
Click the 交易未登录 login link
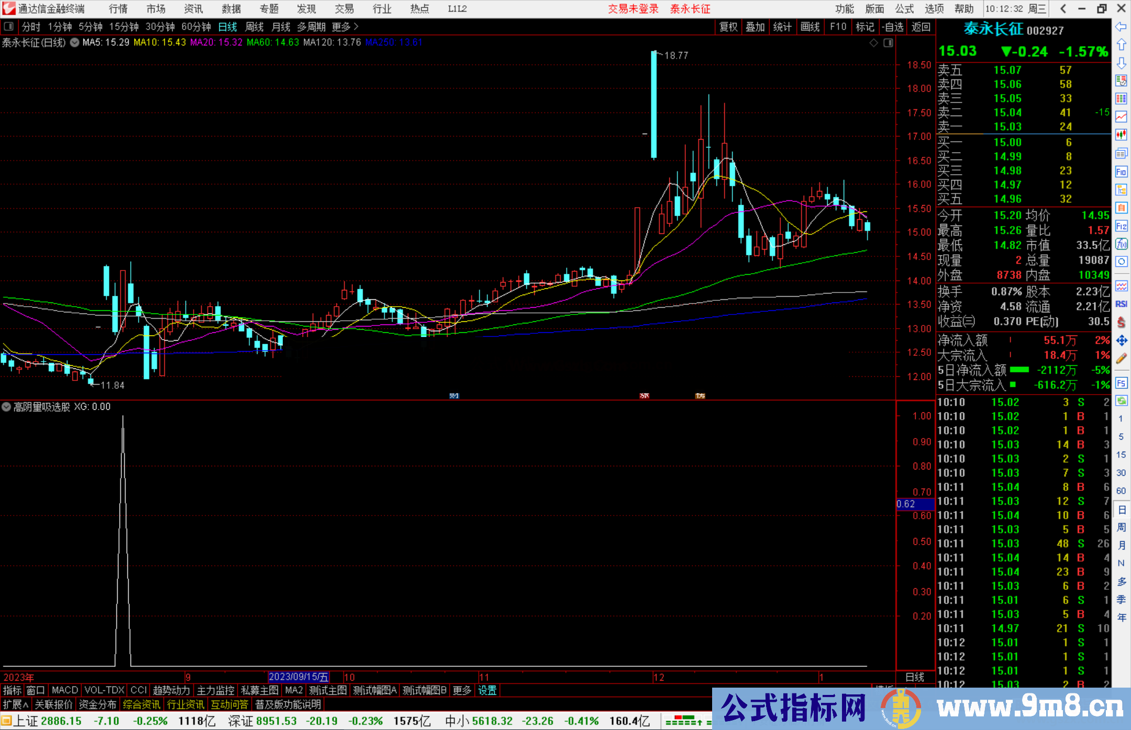coord(633,8)
